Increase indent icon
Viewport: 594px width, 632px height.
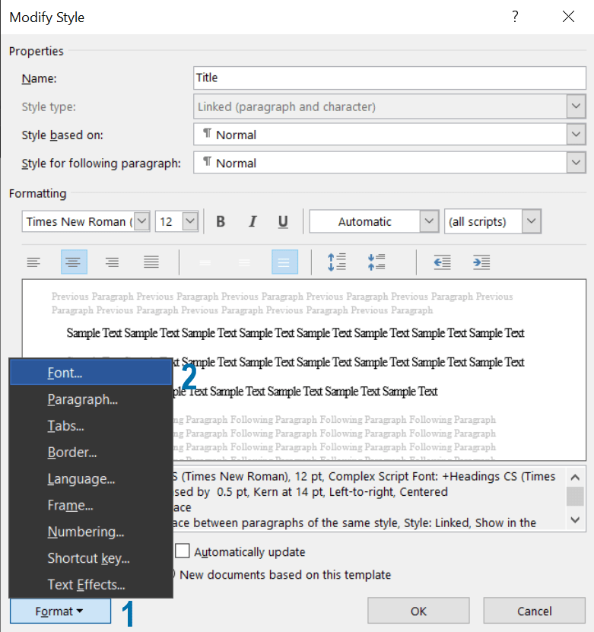pyautogui.click(x=481, y=262)
